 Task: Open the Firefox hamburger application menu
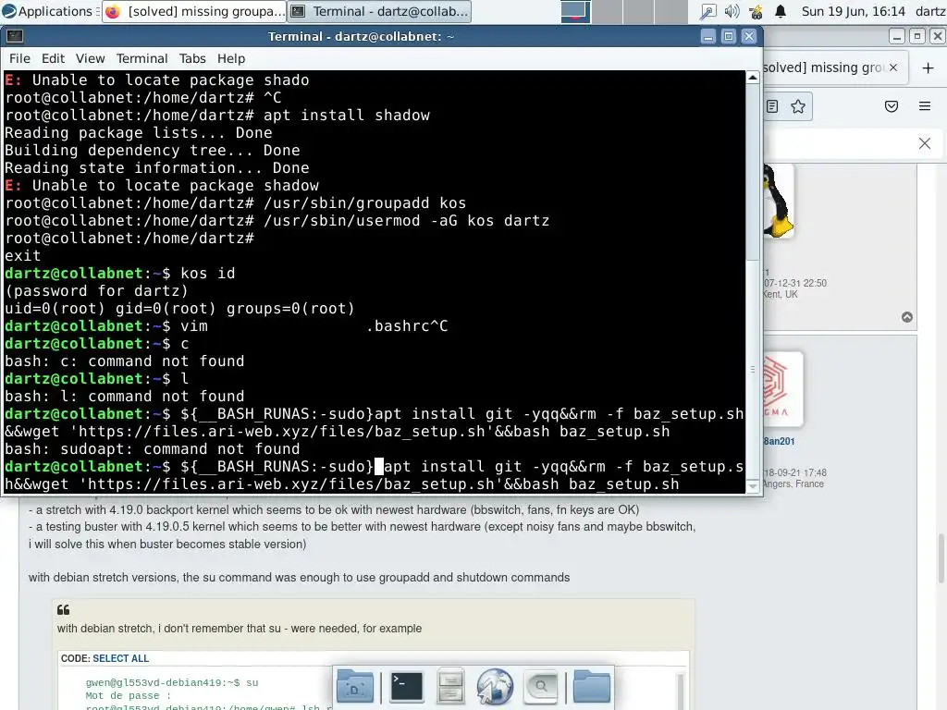[x=925, y=107]
